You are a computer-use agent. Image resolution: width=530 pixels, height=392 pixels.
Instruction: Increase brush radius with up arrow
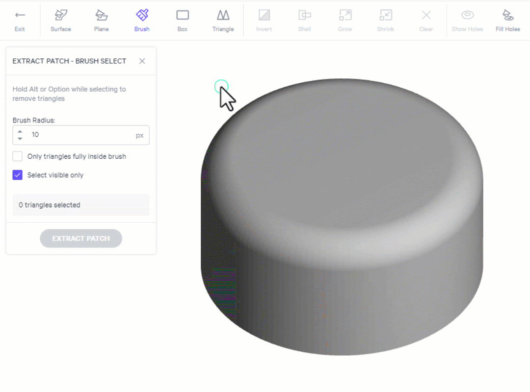click(x=20, y=131)
